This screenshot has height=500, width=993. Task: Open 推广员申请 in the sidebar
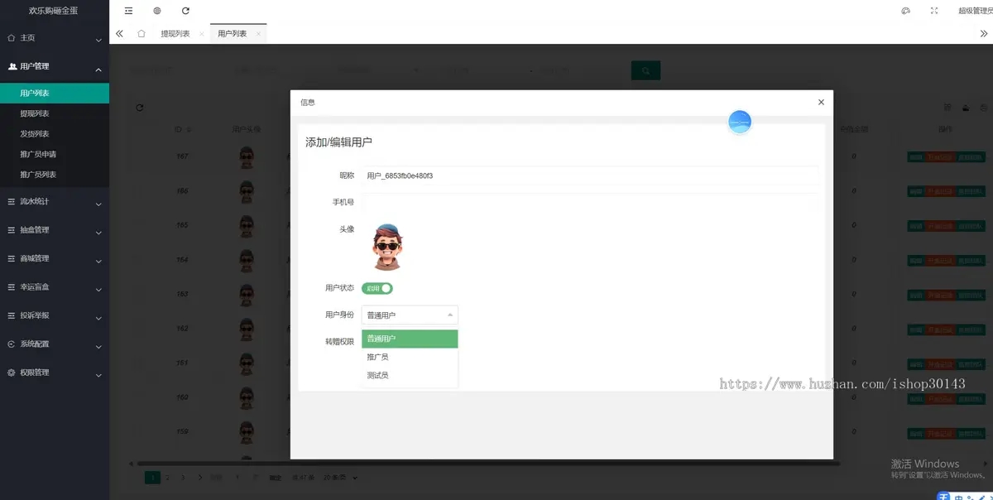(55, 154)
